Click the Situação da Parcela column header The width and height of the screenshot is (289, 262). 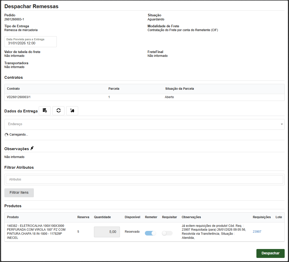tap(180, 89)
